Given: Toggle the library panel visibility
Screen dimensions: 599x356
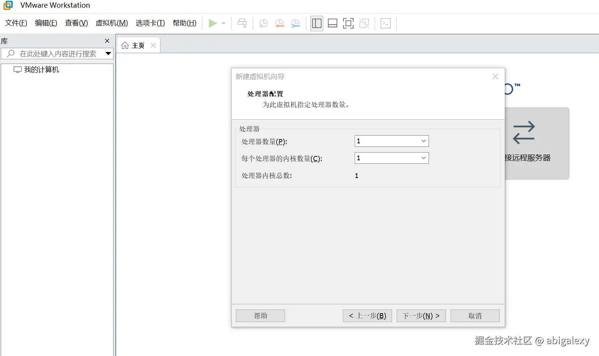Looking at the screenshot, I should (x=316, y=23).
